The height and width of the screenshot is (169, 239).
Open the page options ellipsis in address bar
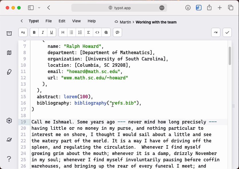[162, 8]
